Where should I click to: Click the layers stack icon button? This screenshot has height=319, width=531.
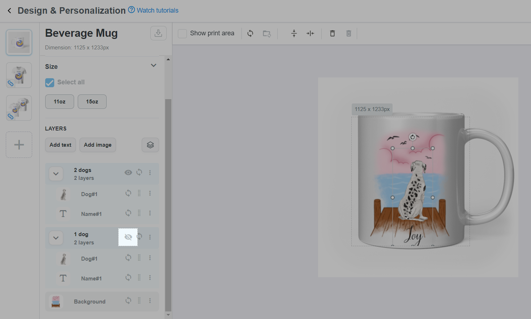[150, 145]
